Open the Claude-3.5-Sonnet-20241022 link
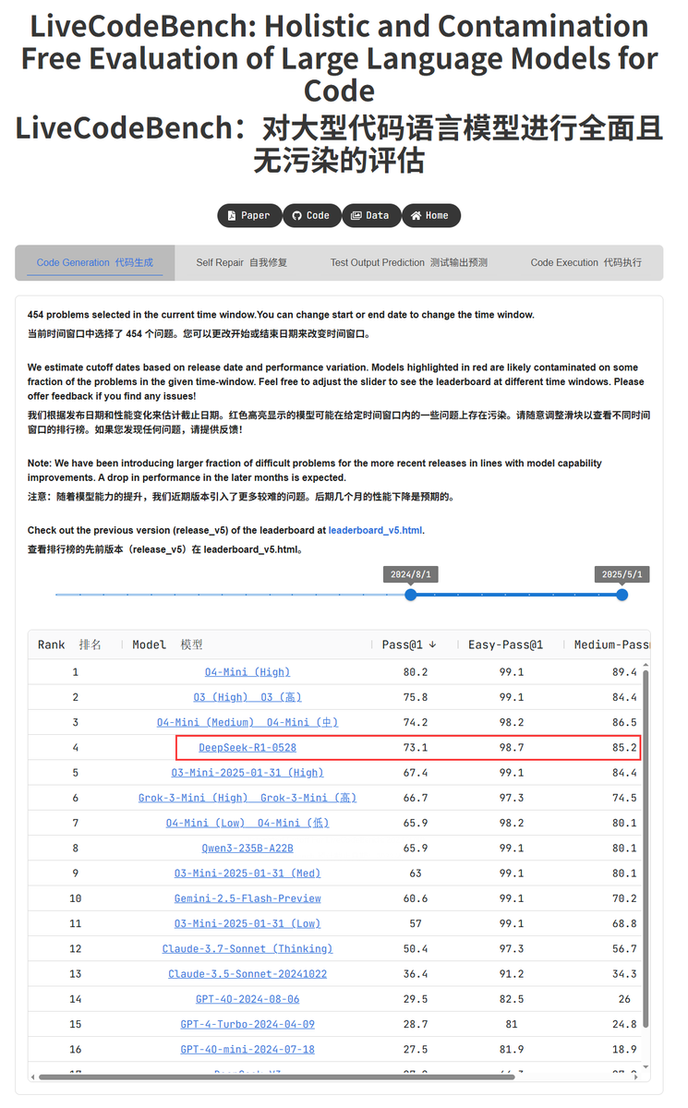The height and width of the screenshot is (1108, 688). pyautogui.click(x=247, y=973)
